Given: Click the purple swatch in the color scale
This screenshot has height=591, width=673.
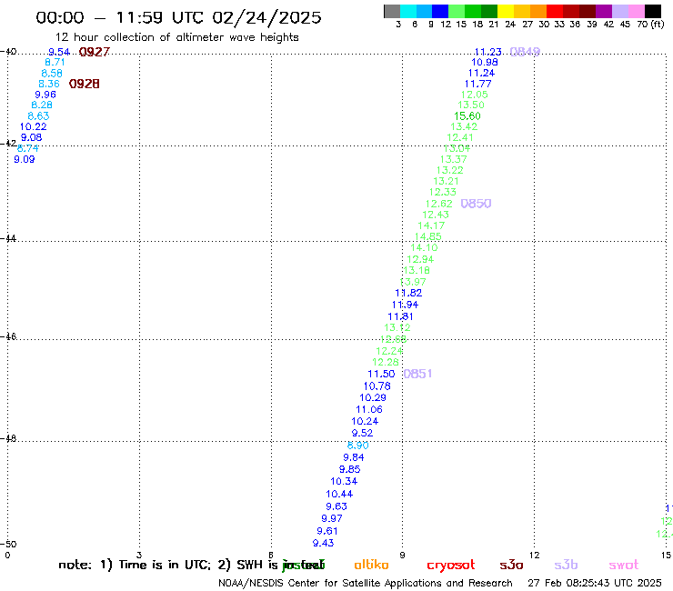Looking at the screenshot, I should click(604, 11).
